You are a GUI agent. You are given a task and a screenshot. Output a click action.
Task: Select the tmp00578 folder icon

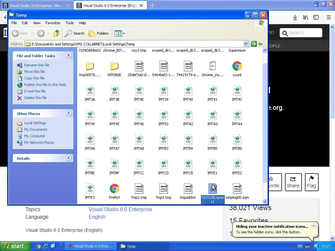[90, 66]
